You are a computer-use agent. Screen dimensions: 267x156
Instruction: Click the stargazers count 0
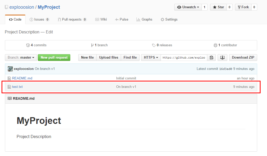tap(229, 7)
